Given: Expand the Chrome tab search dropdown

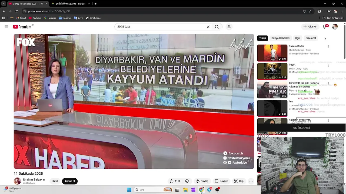Looking at the screenshot, I should pos(4,4).
